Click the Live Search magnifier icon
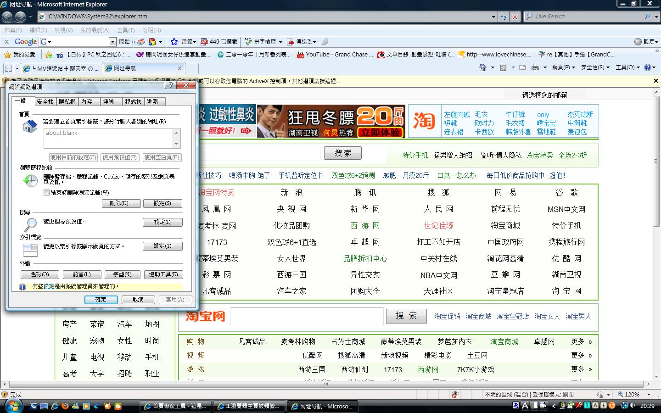This screenshot has width=661, height=413. tap(647, 17)
